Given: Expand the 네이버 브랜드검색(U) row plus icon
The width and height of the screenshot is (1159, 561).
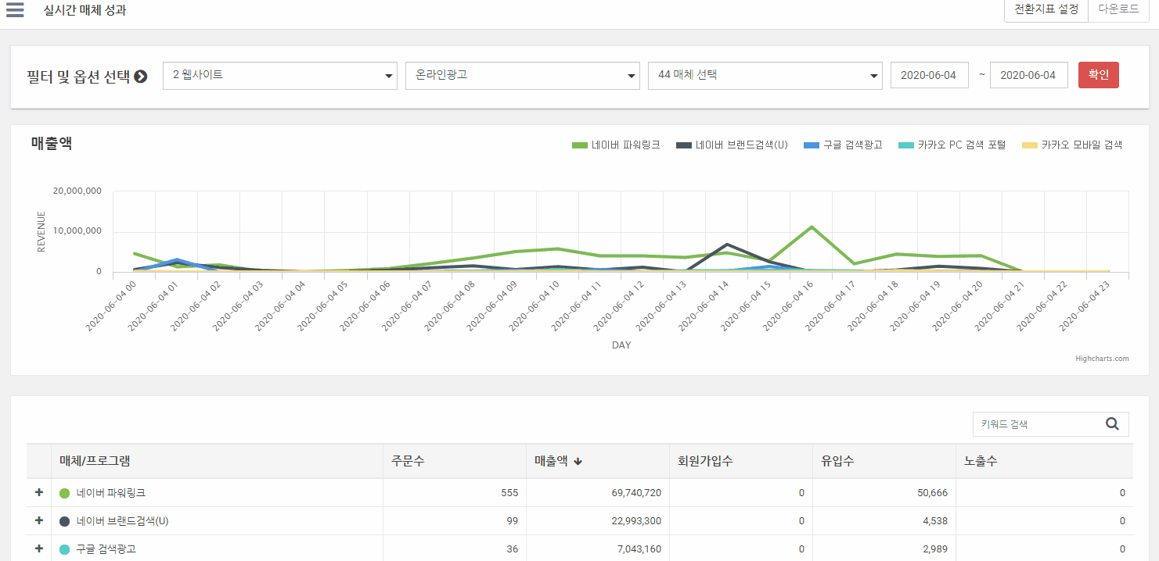Looking at the screenshot, I should [x=38, y=520].
